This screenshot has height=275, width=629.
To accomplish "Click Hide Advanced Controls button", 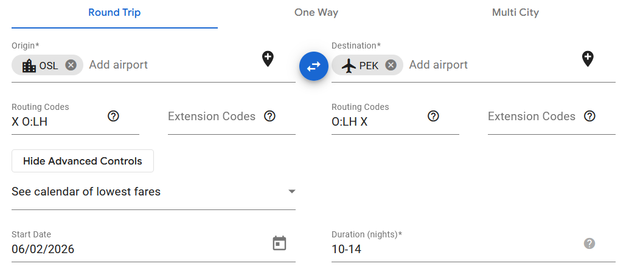I will pos(83,161).
